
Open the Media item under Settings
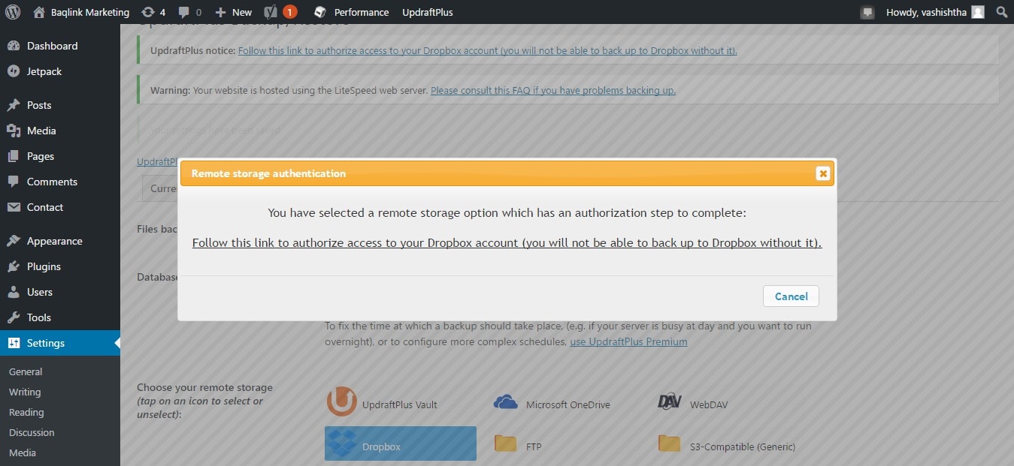(23, 452)
